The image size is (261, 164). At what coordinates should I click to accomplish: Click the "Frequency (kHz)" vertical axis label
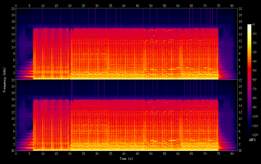(4, 80)
